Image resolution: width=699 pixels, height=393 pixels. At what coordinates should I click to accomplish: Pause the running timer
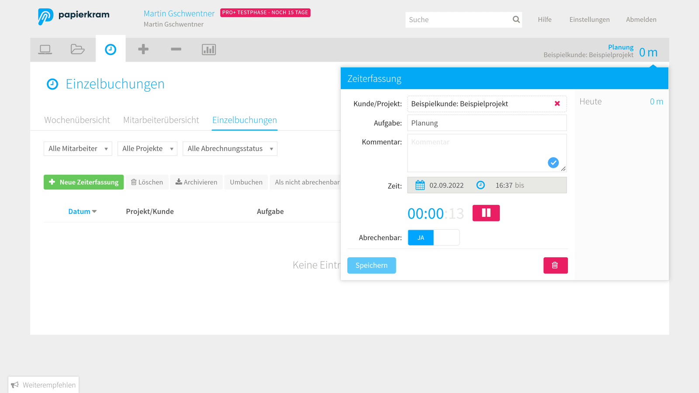[x=486, y=213]
